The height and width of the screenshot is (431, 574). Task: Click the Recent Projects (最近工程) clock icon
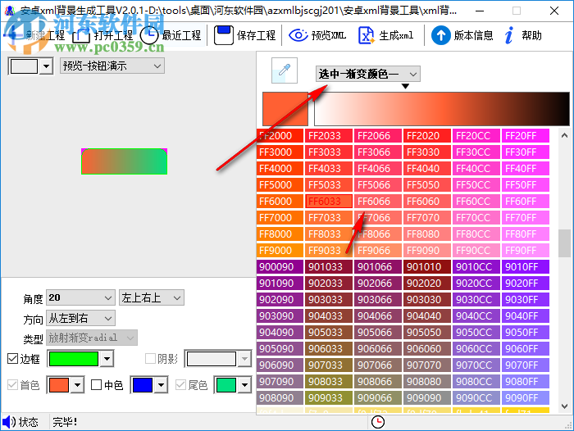(x=149, y=35)
